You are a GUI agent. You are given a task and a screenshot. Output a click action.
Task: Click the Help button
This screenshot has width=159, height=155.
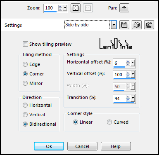click(116, 146)
